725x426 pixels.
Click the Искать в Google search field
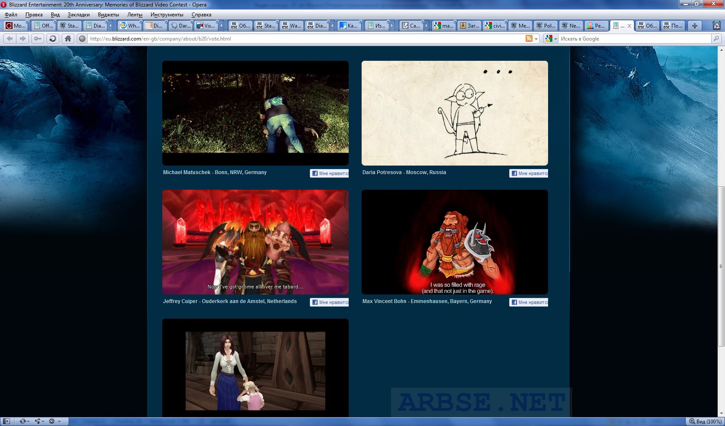pos(634,38)
